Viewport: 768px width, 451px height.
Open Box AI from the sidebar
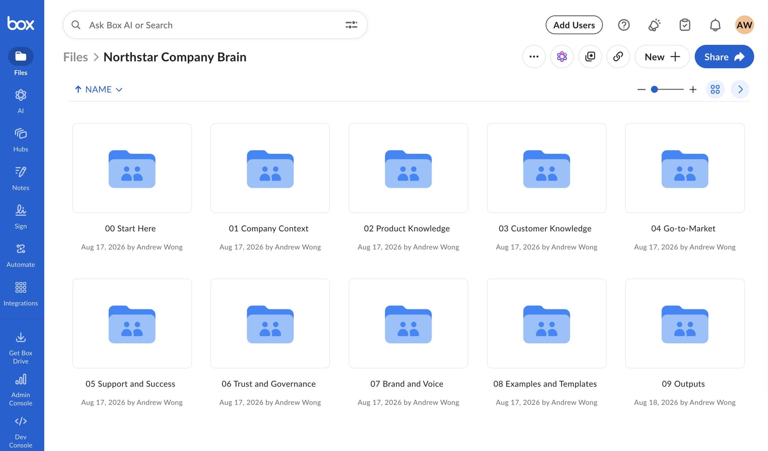(x=20, y=101)
